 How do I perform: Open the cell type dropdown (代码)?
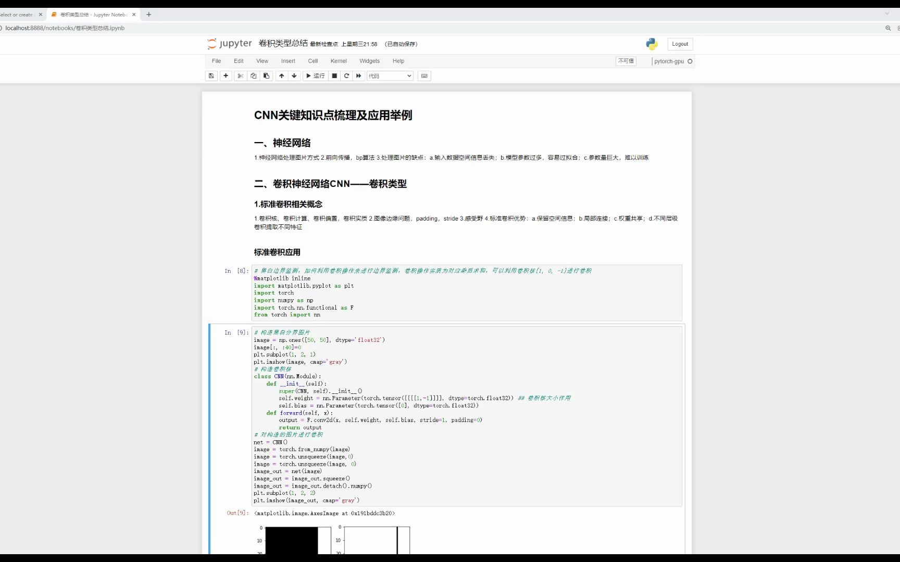tap(390, 76)
